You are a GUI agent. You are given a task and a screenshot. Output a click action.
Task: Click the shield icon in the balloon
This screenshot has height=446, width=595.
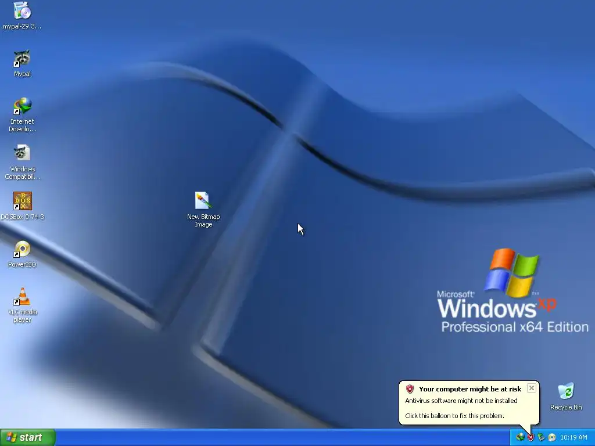point(410,389)
